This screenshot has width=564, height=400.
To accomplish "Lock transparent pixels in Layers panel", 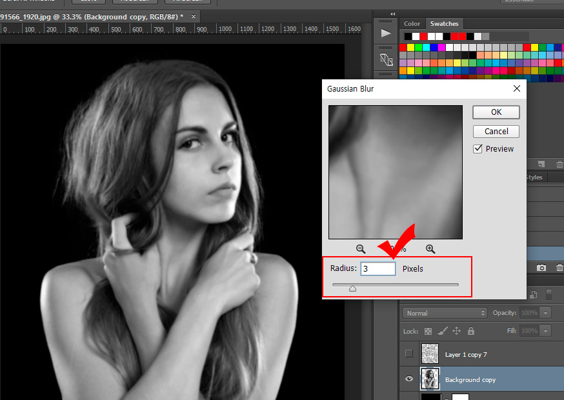I will tap(428, 332).
